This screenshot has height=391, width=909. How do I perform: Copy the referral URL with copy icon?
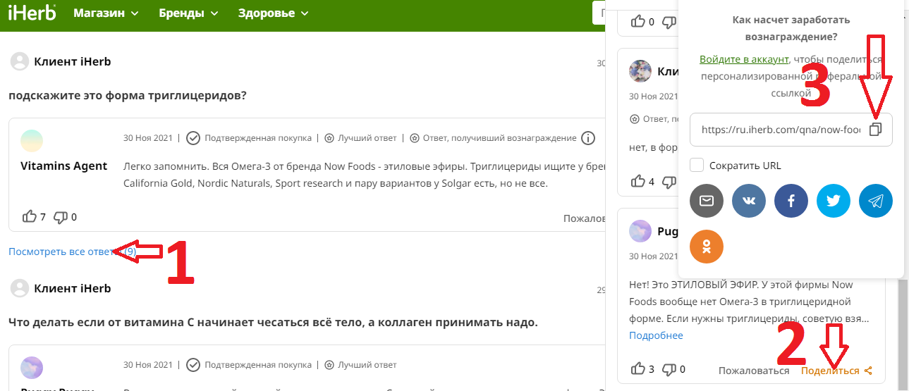tap(875, 130)
